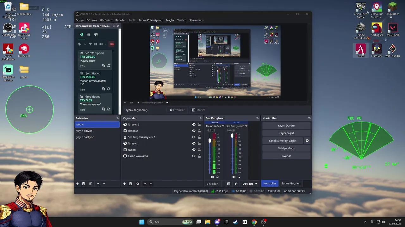The width and height of the screenshot is (405, 227).
Task: Expand the Masaüstü Ses channel dropdown
Action: [223, 126]
